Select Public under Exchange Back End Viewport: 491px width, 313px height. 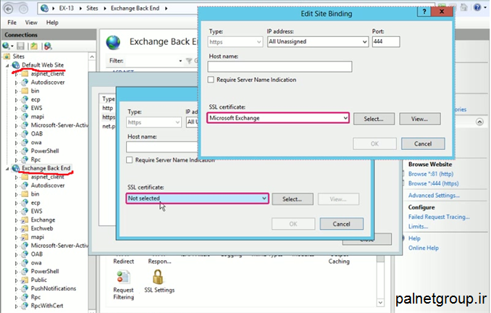pyautogui.click(x=39, y=280)
